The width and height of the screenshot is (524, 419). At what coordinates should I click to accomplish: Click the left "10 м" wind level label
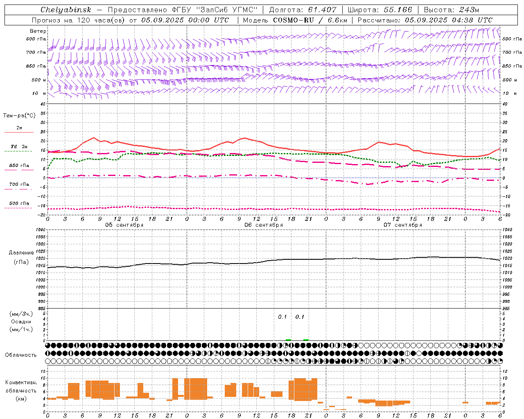[x=39, y=93]
